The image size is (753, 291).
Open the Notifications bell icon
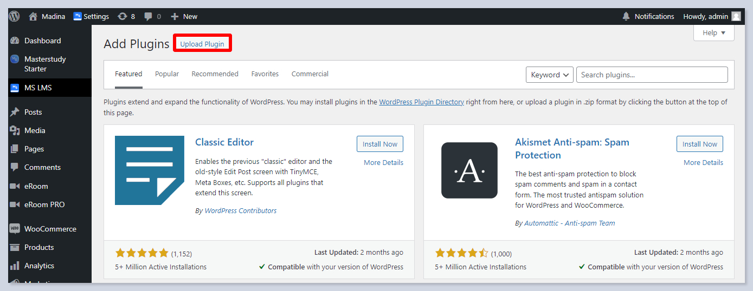[x=626, y=16]
